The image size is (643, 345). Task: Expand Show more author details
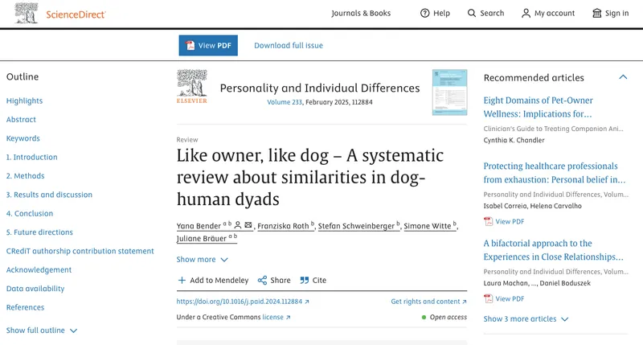tap(202, 260)
